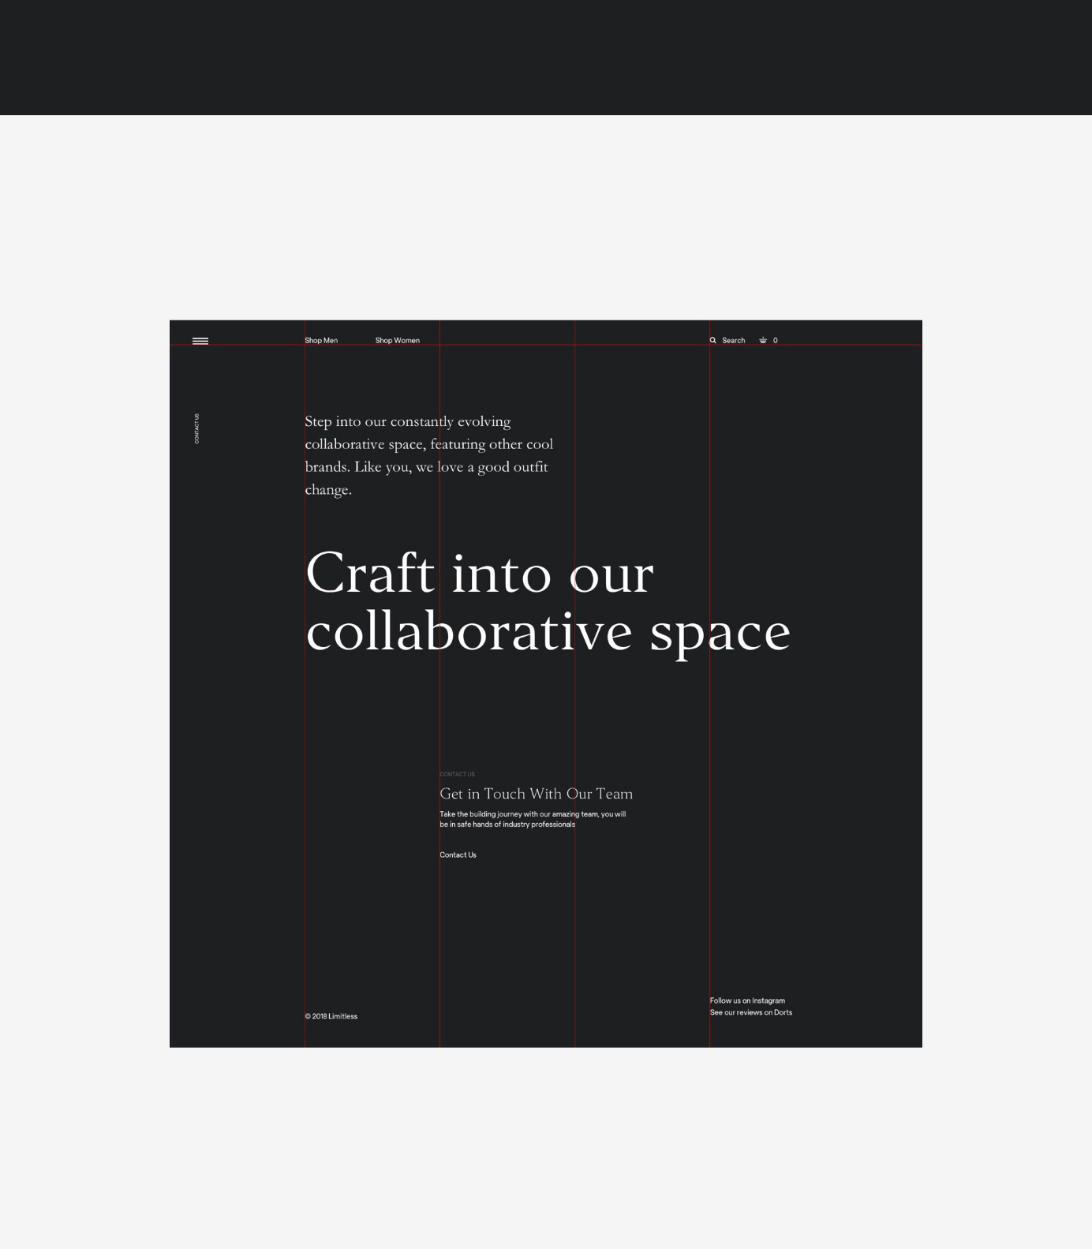Click small grey CONTACT US label above heading
Viewport: 1092px width, 1249px height.
[457, 774]
